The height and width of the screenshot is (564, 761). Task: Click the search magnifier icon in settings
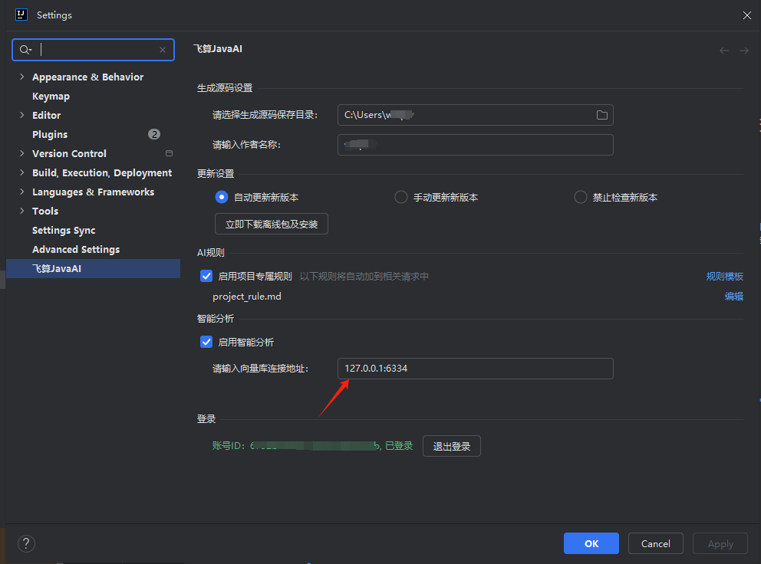(x=25, y=50)
